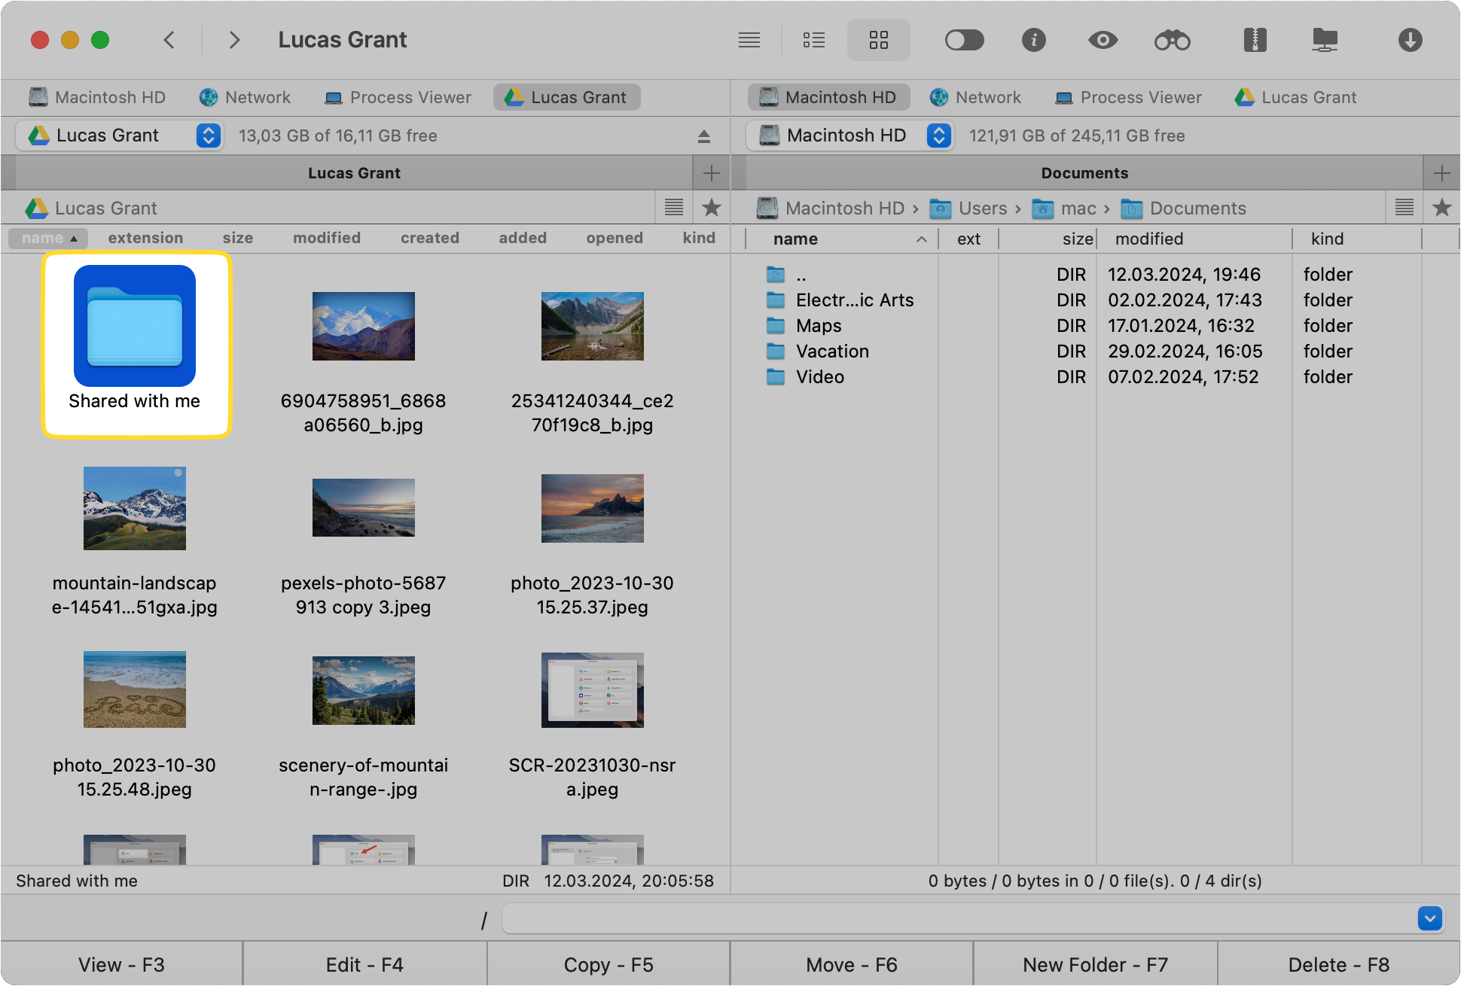The width and height of the screenshot is (1461, 986).
Task: Open left pane favorites star
Action: pyautogui.click(x=711, y=208)
